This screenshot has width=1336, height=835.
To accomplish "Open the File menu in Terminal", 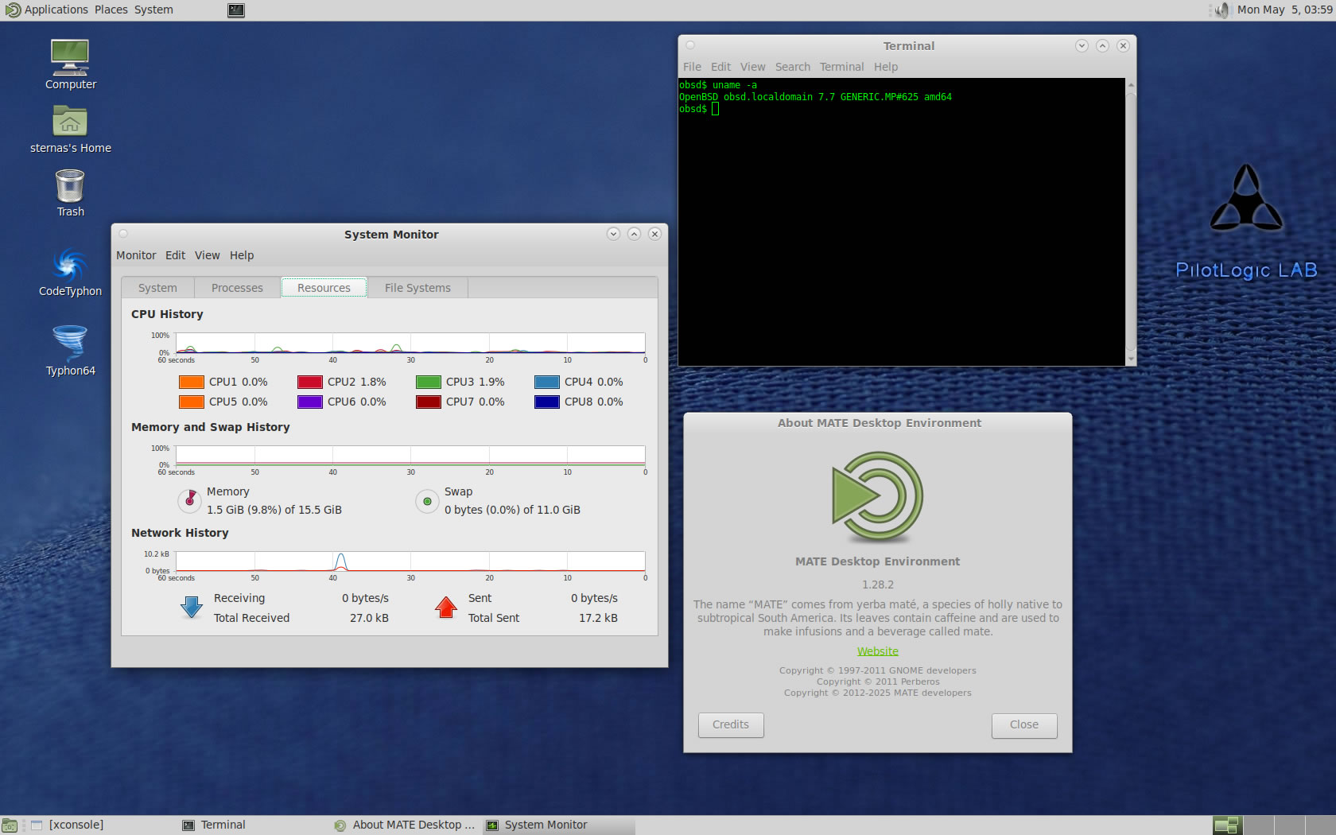I will tap(692, 67).
